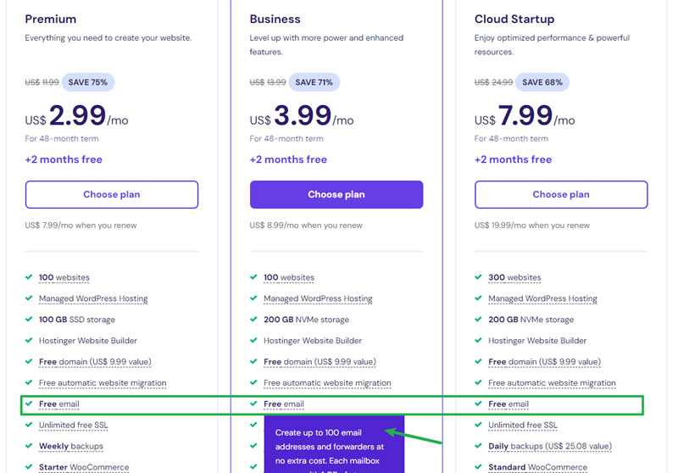Open Free domain details in Business

[x=320, y=362]
